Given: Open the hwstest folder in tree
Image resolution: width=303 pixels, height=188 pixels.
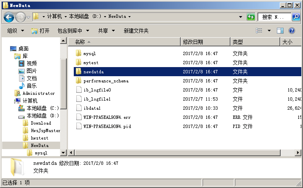Looking at the screenshot, I should (39, 138).
